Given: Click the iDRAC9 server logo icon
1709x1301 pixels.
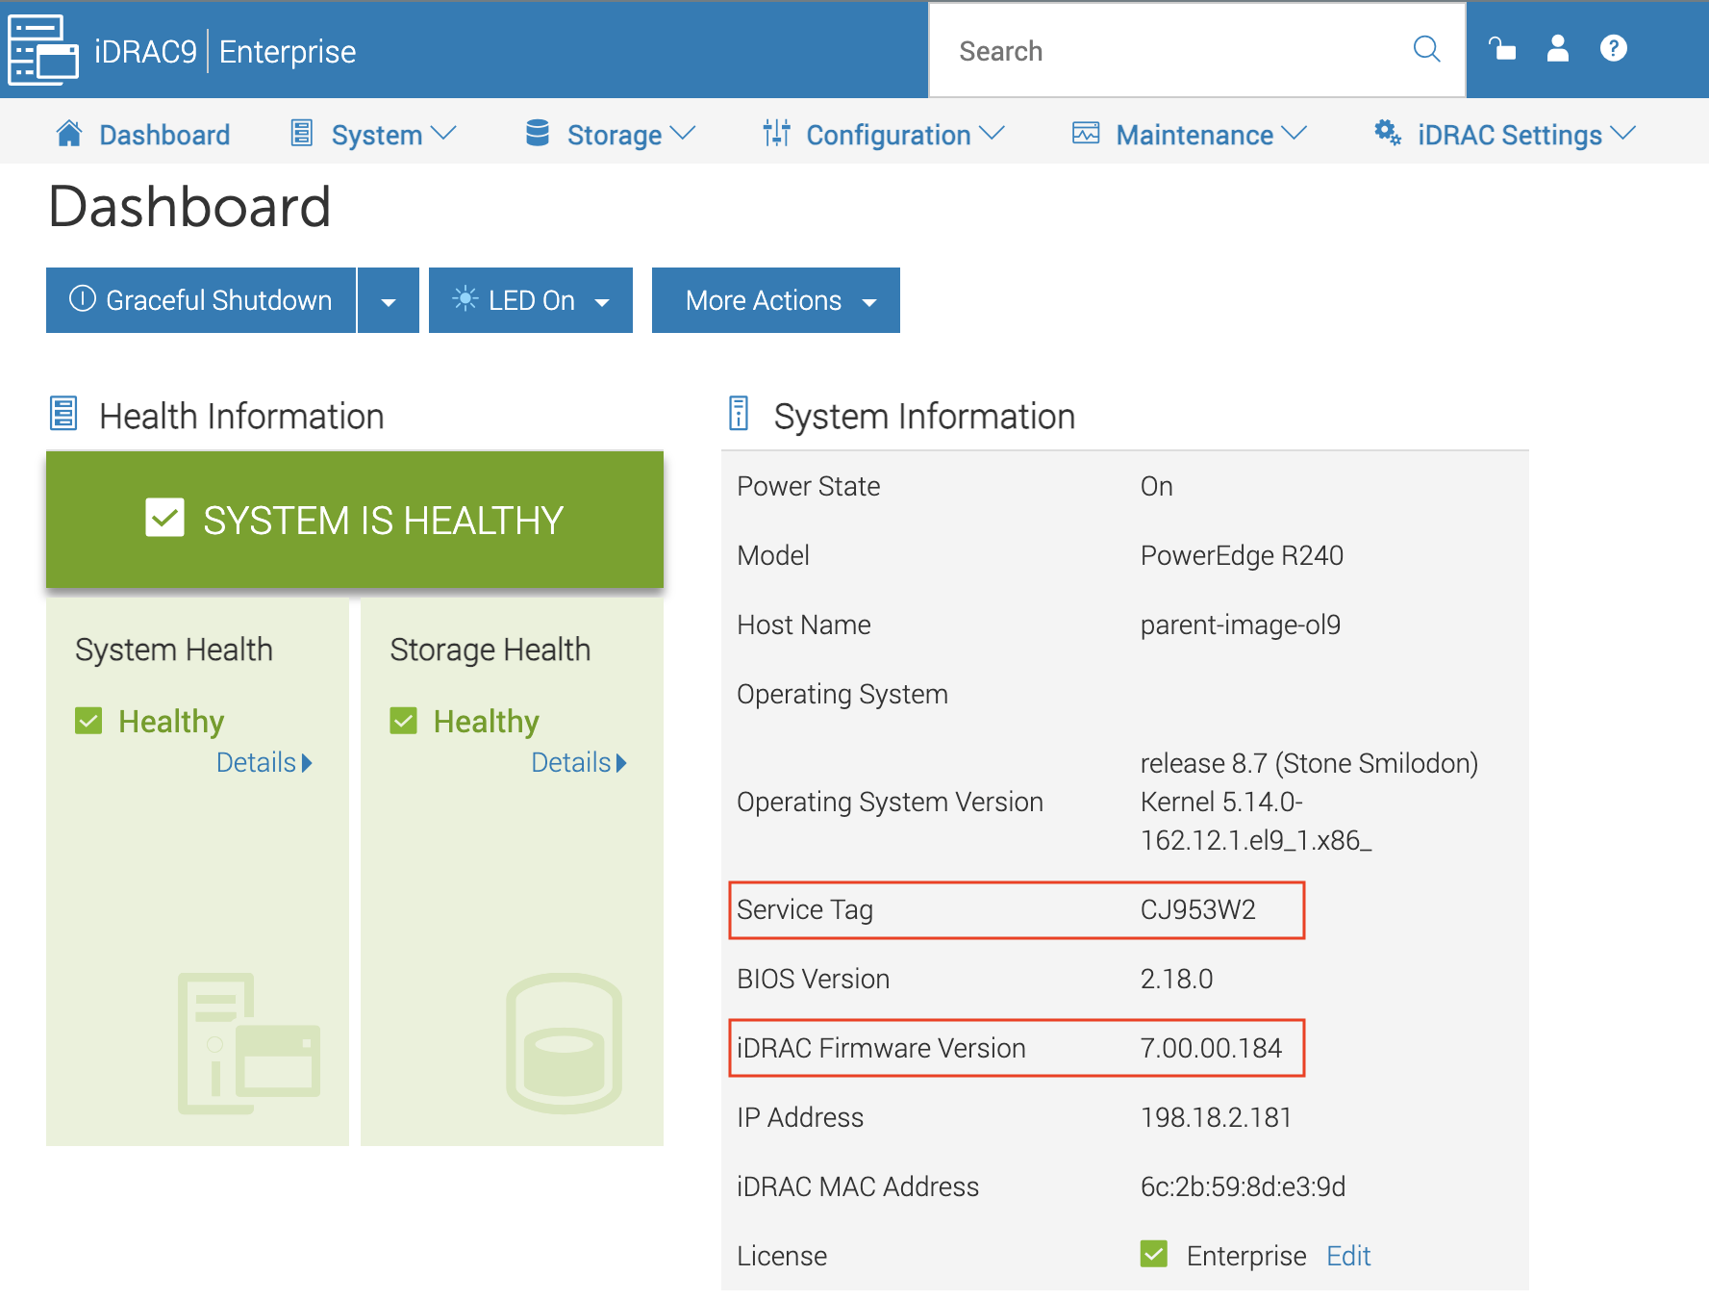Looking at the screenshot, I should point(43,50).
